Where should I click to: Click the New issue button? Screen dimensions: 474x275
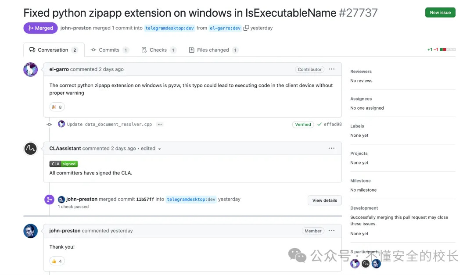point(440,13)
